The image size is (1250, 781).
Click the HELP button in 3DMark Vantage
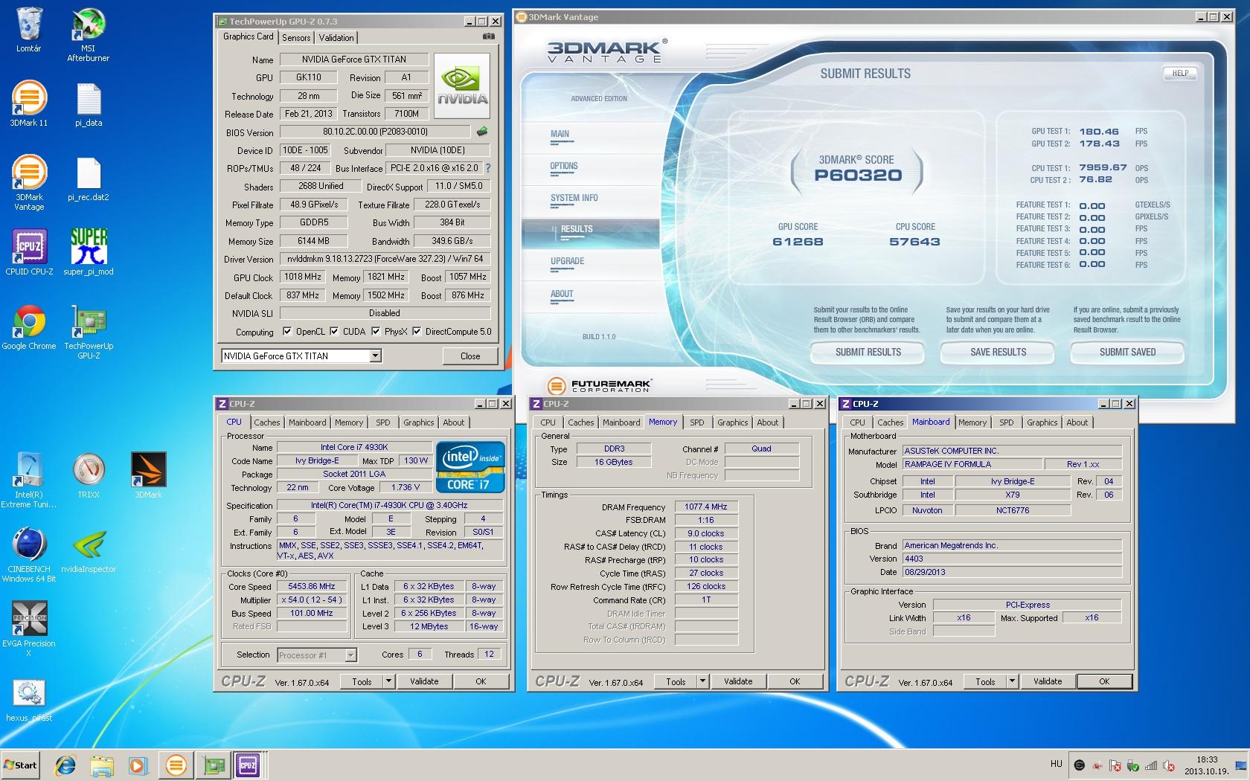(x=1180, y=73)
